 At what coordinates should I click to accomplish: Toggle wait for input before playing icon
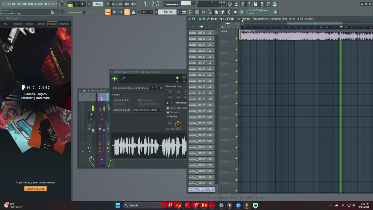114,4
